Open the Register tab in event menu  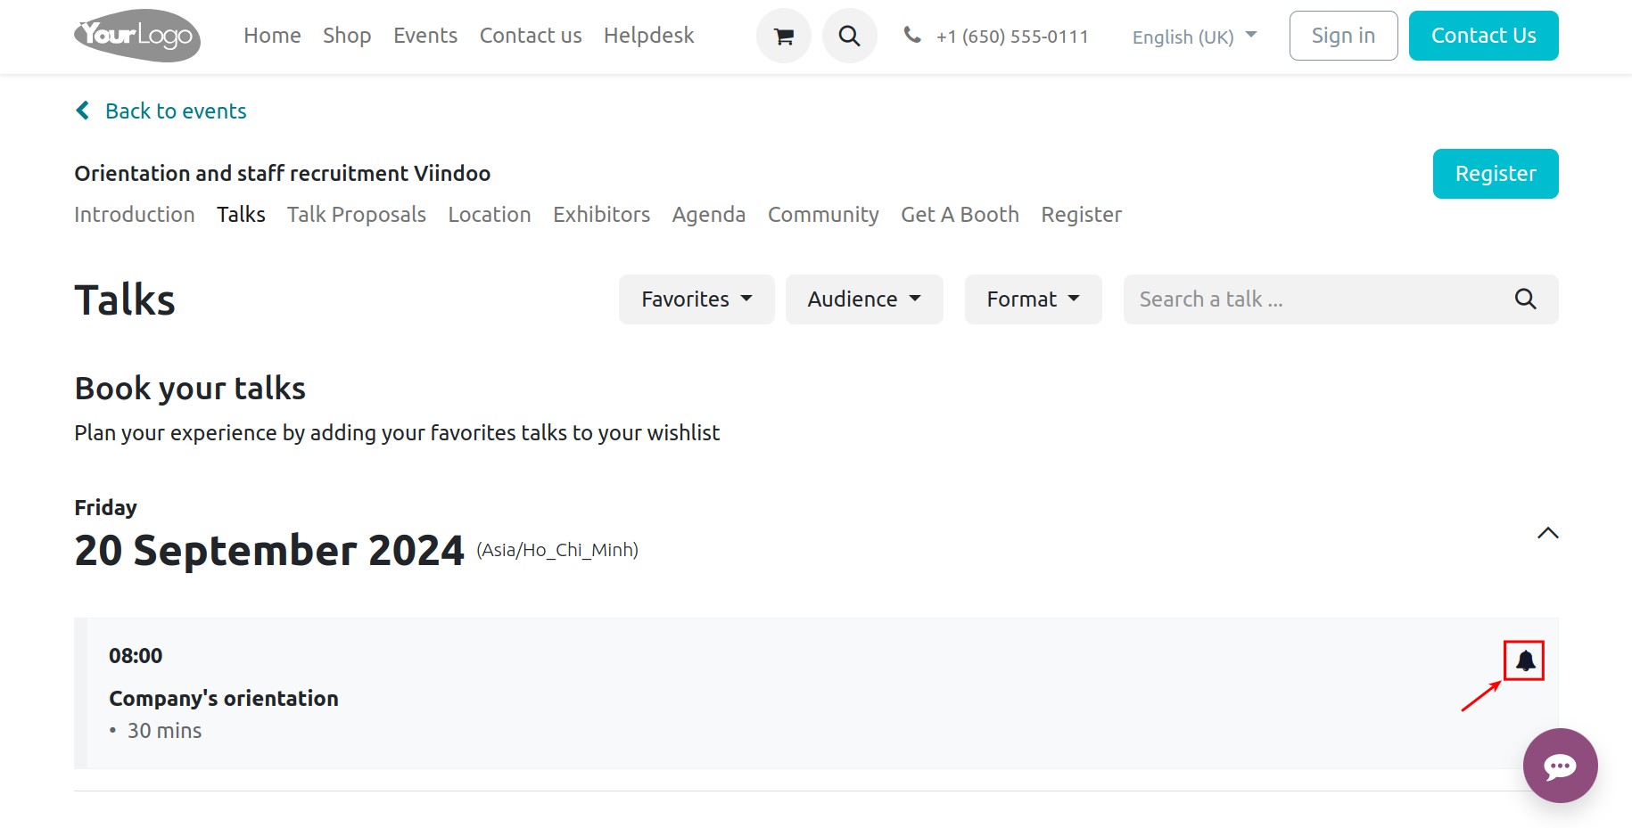pos(1081,215)
